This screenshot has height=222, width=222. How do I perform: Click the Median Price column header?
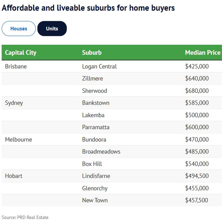pos(202,53)
